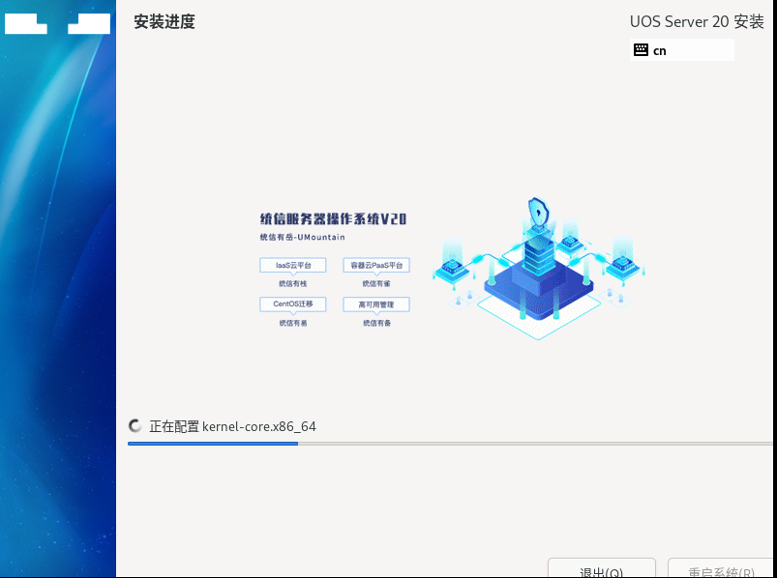The height and width of the screenshot is (578, 777).
Task: Click the keyboard layout icon
Action: 641,50
